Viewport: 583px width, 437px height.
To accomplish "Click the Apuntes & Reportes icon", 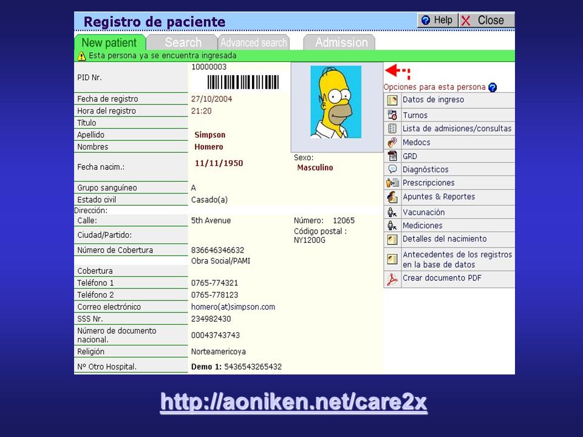I will pyautogui.click(x=392, y=197).
